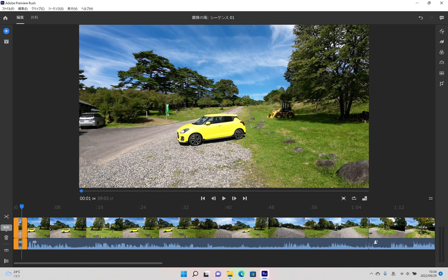Select the scissors split clip tool

[x=6, y=217]
